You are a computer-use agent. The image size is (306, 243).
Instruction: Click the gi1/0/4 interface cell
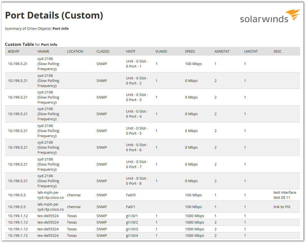pos(132,236)
